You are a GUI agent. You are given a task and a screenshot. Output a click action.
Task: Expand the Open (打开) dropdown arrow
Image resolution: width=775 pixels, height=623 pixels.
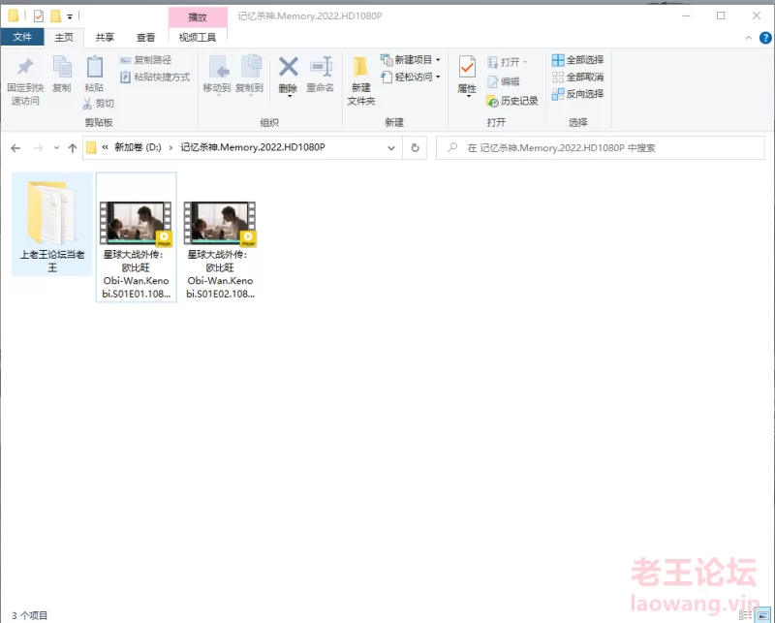[525, 62]
